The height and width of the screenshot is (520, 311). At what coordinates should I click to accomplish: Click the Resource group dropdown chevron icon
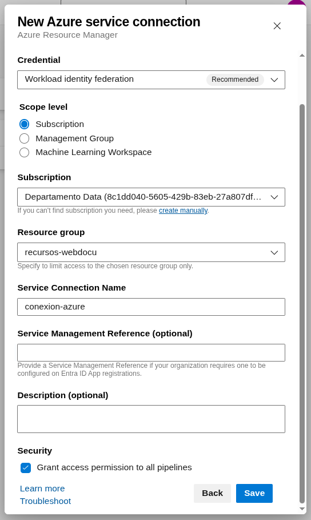click(x=274, y=253)
